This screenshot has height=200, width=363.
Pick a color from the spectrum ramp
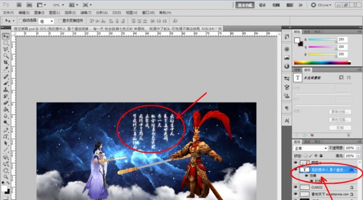[x=322, y=63]
